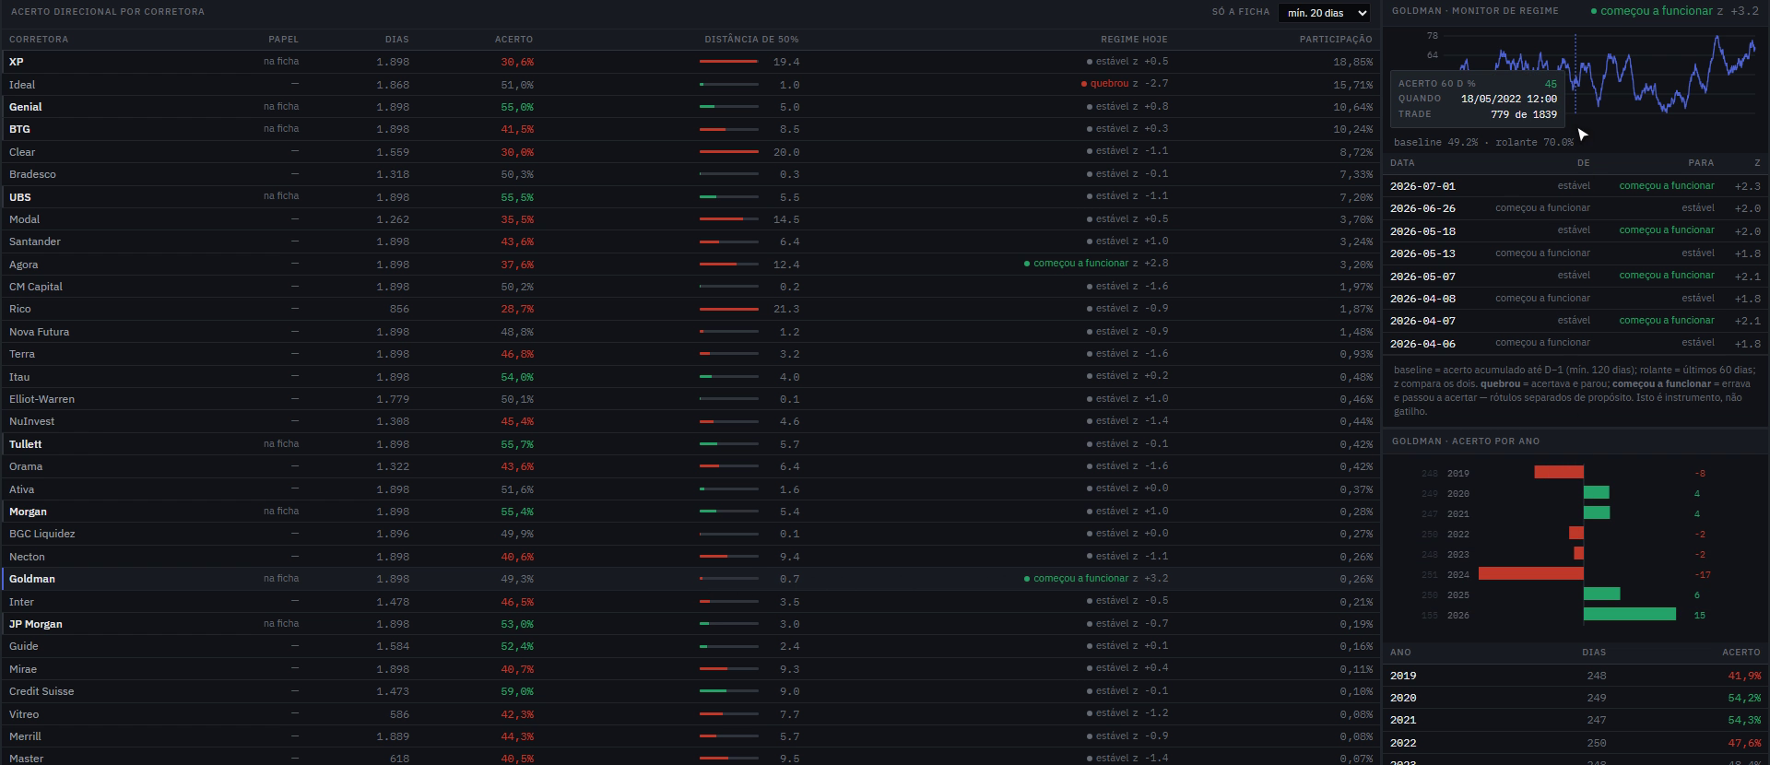Select the Terra broker row
The width and height of the screenshot is (1770, 765).
(x=690, y=354)
